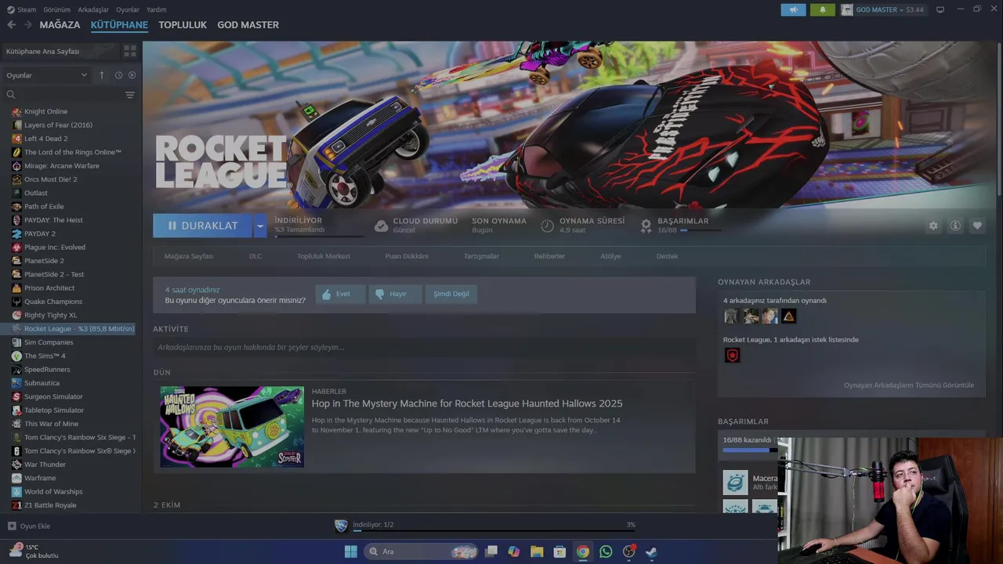Screen dimensions: 1003x564
Task: Go to TOPLULUK in top navigation
Action: (183, 25)
